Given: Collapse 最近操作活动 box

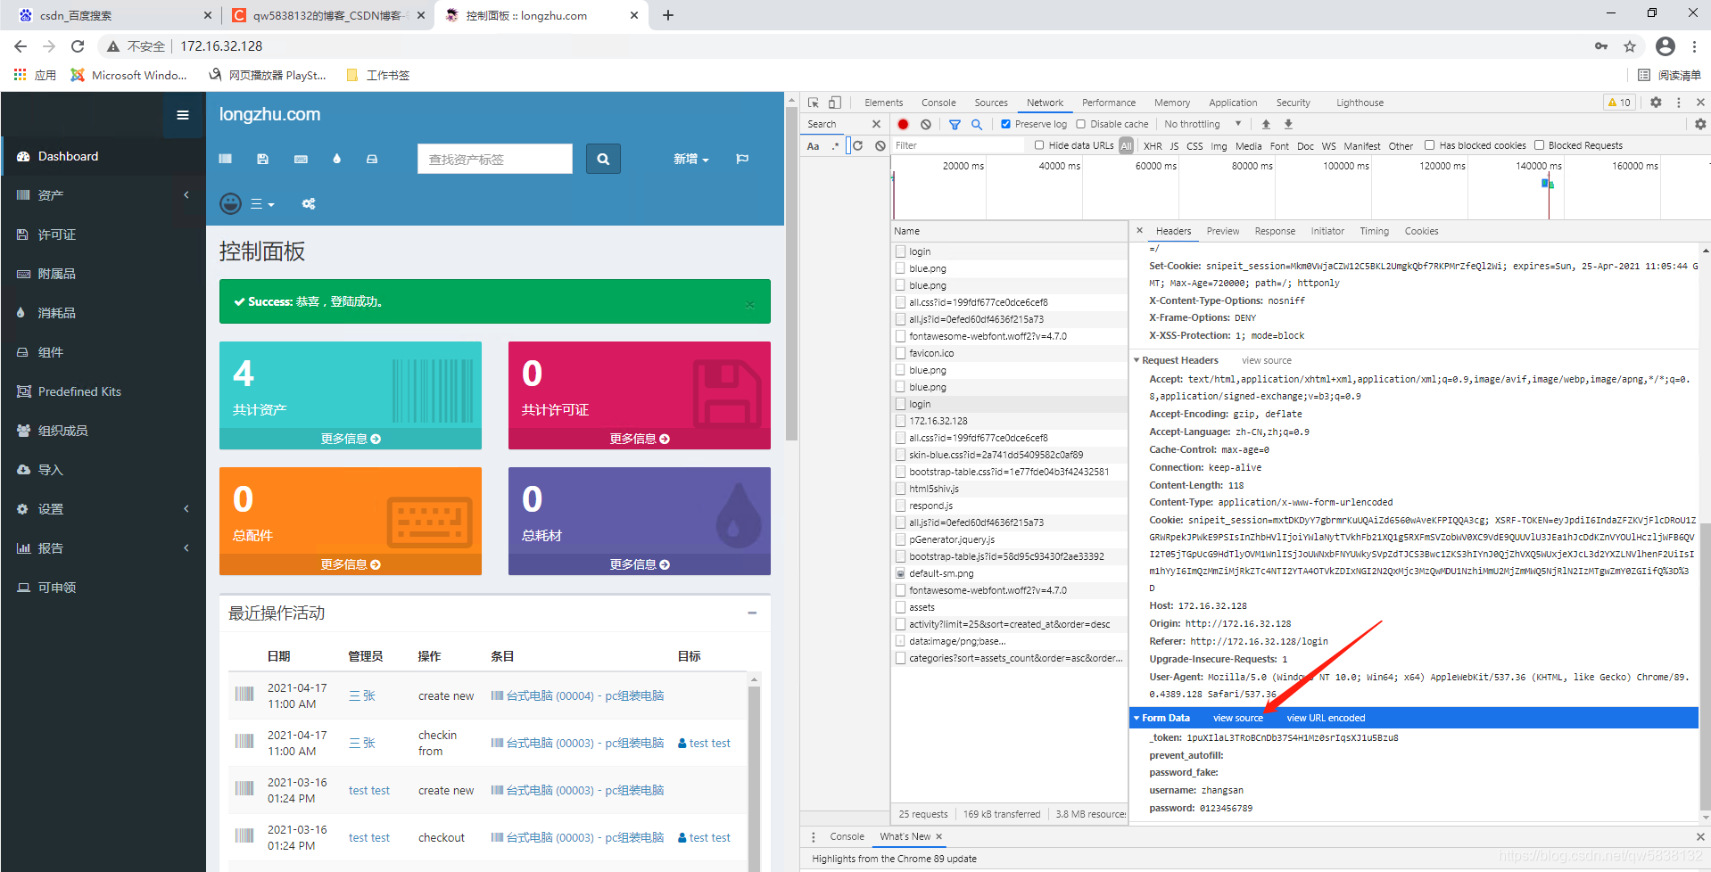Looking at the screenshot, I should click(752, 613).
